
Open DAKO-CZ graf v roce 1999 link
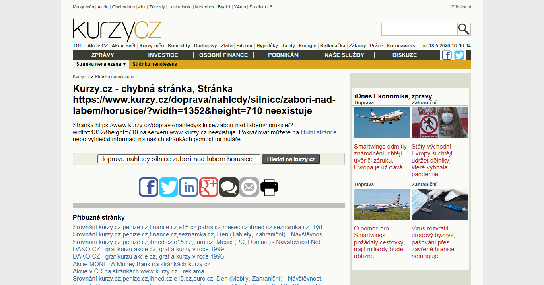click(148, 249)
